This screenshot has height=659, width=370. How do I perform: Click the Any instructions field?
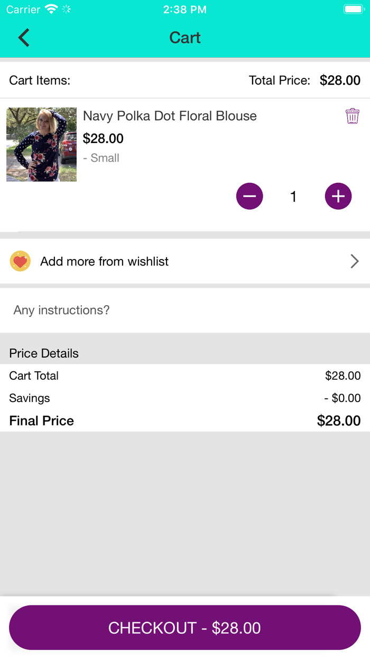click(185, 310)
